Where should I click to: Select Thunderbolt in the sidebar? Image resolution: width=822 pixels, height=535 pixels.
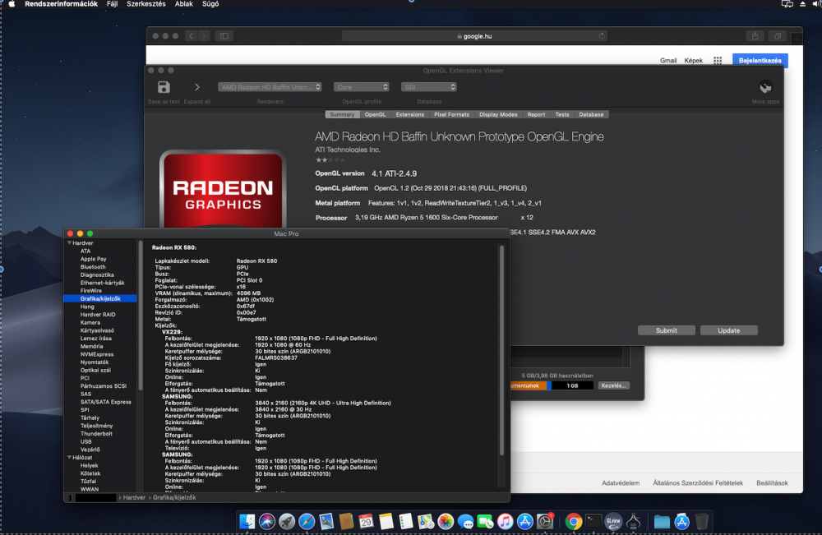96,434
